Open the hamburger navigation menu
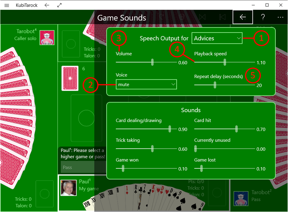Image resolution: width=288 pixels, height=212 pixels. click(7, 5)
